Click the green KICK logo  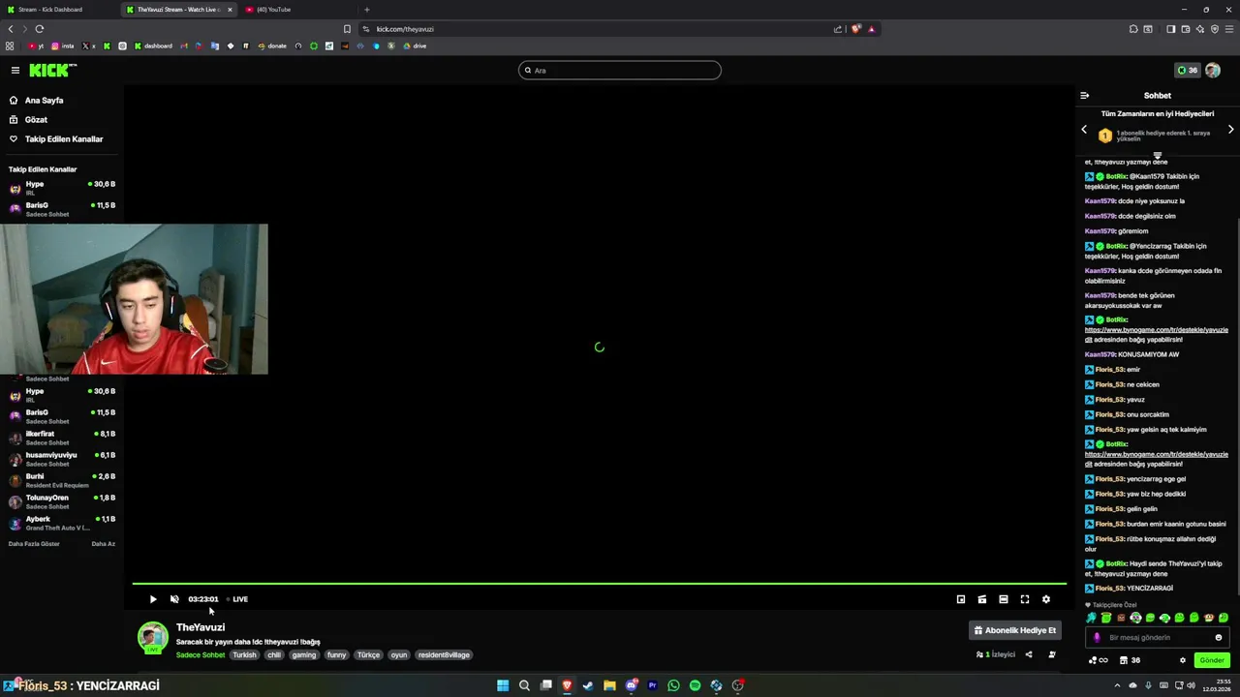52,70
